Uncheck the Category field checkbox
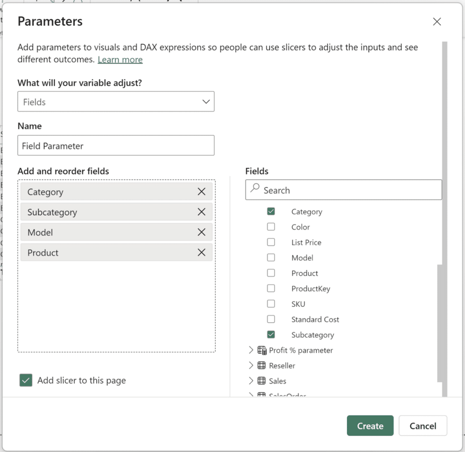 point(271,211)
